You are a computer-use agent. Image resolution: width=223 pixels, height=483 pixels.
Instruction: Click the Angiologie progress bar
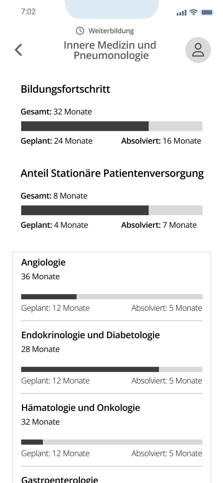[x=111, y=297]
